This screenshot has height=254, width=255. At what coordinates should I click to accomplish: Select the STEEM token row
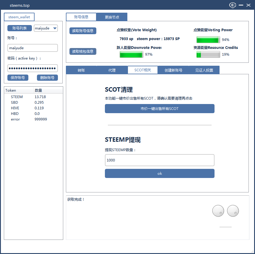click(x=33, y=97)
